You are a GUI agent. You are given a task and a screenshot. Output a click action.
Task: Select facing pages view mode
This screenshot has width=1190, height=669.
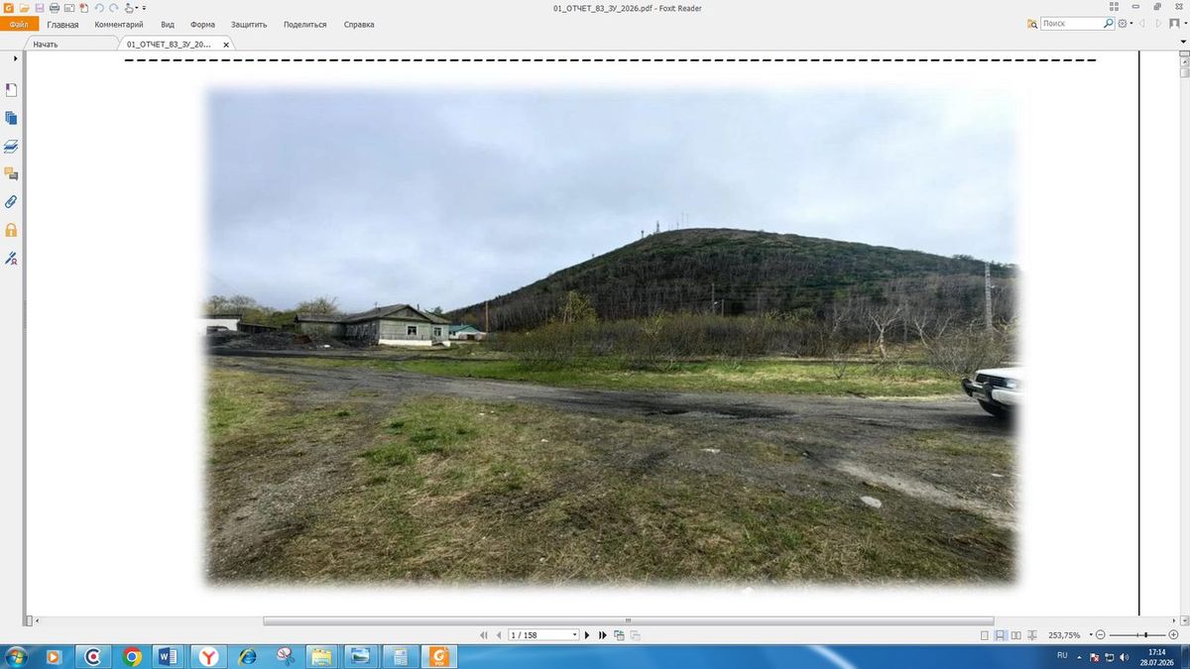tap(1016, 635)
